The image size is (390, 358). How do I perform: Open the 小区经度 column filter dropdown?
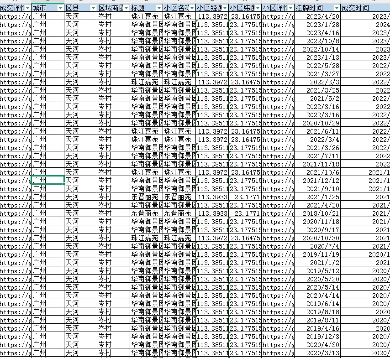click(225, 8)
